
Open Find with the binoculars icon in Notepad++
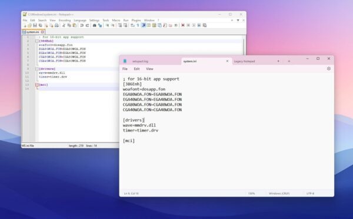[x=94, y=25]
